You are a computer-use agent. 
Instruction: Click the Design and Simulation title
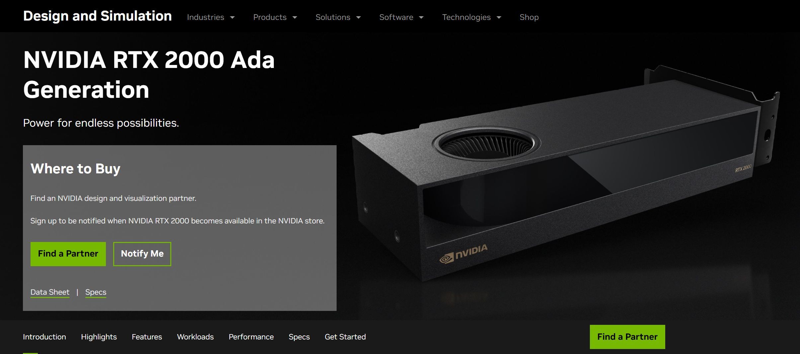click(97, 16)
